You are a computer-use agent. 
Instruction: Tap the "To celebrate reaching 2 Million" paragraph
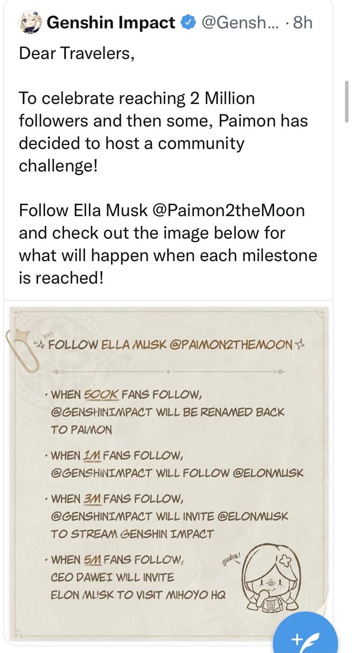click(x=137, y=98)
